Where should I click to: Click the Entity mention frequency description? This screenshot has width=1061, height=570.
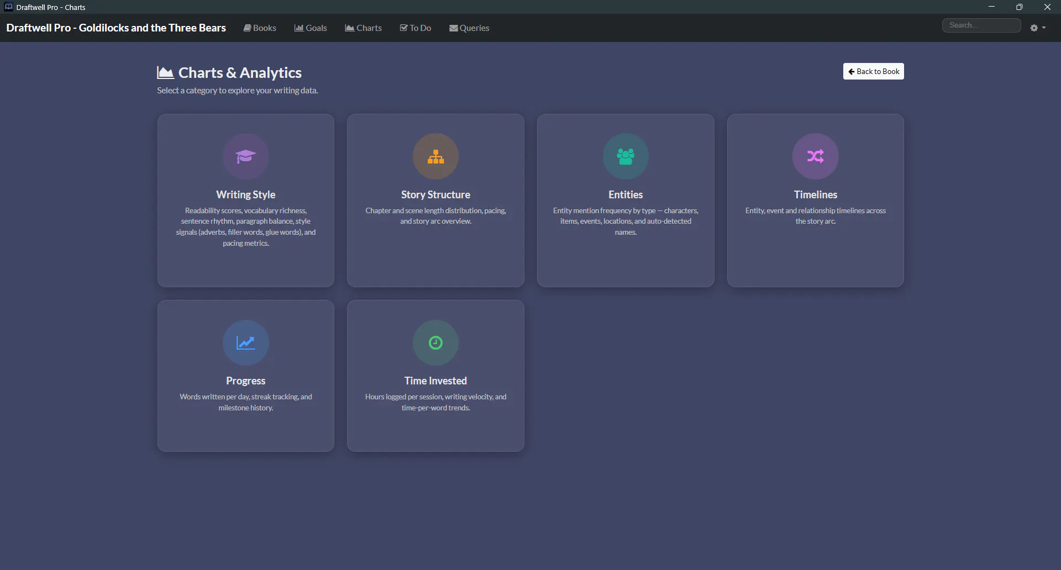pyautogui.click(x=626, y=221)
